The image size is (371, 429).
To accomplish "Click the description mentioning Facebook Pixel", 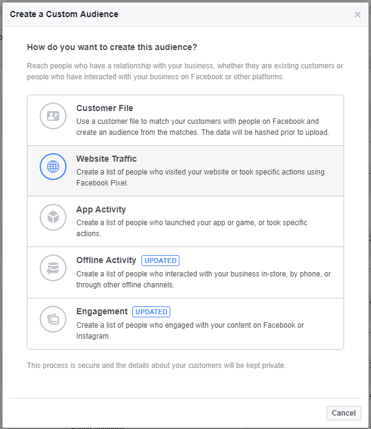I will click(x=200, y=178).
